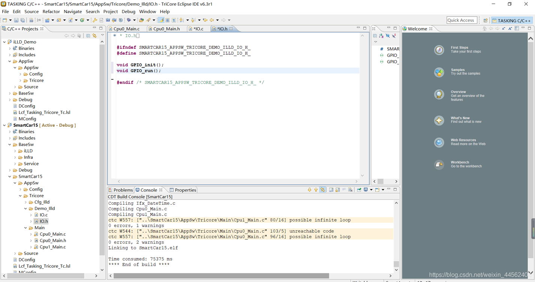Toggle Show Whitespace Characters pilcrow icon
Screen dimensions: 535x282
tap(174, 20)
